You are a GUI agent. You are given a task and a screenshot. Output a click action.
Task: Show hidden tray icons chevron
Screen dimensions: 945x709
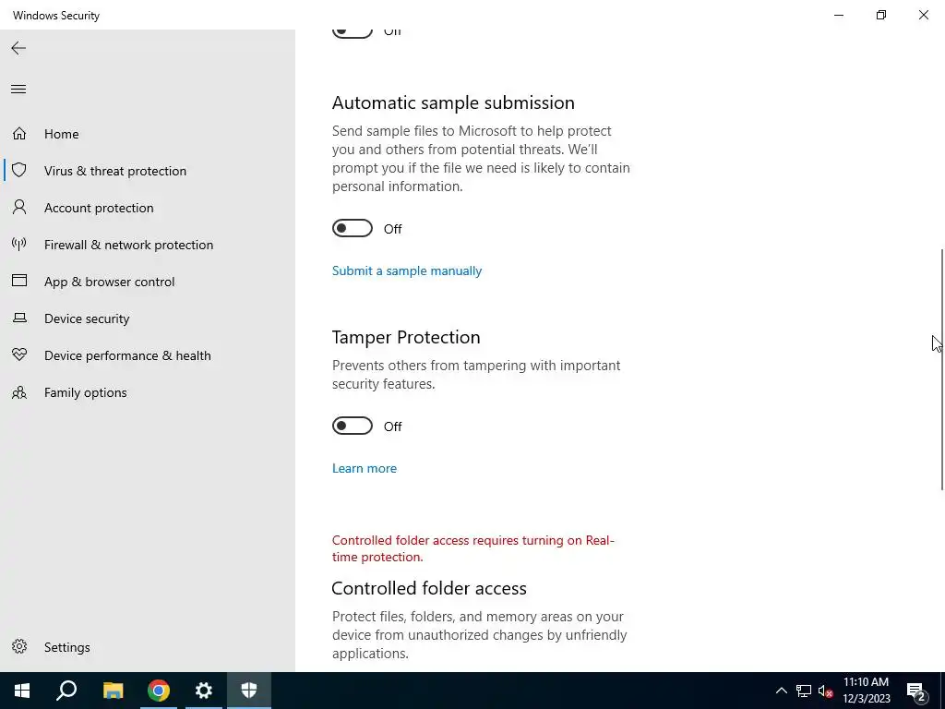point(781,691)
